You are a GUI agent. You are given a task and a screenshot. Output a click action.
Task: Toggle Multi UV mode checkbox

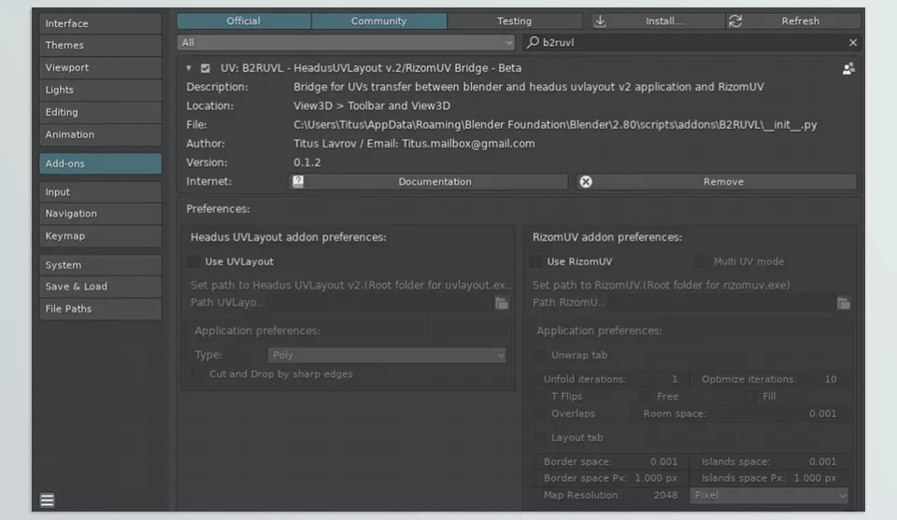(702, 261)
